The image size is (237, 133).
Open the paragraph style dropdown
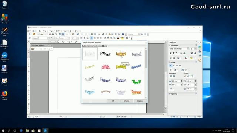[x=48, y=38]
